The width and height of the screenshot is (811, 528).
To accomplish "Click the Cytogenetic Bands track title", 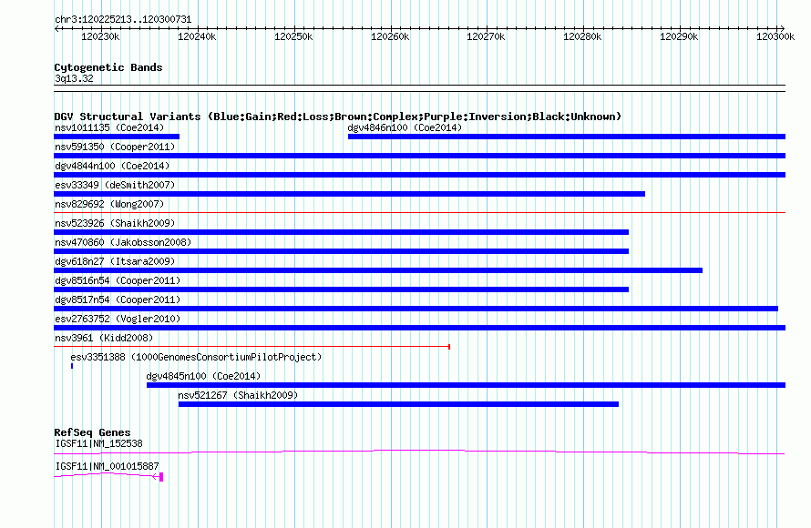I will click(108, 67).
